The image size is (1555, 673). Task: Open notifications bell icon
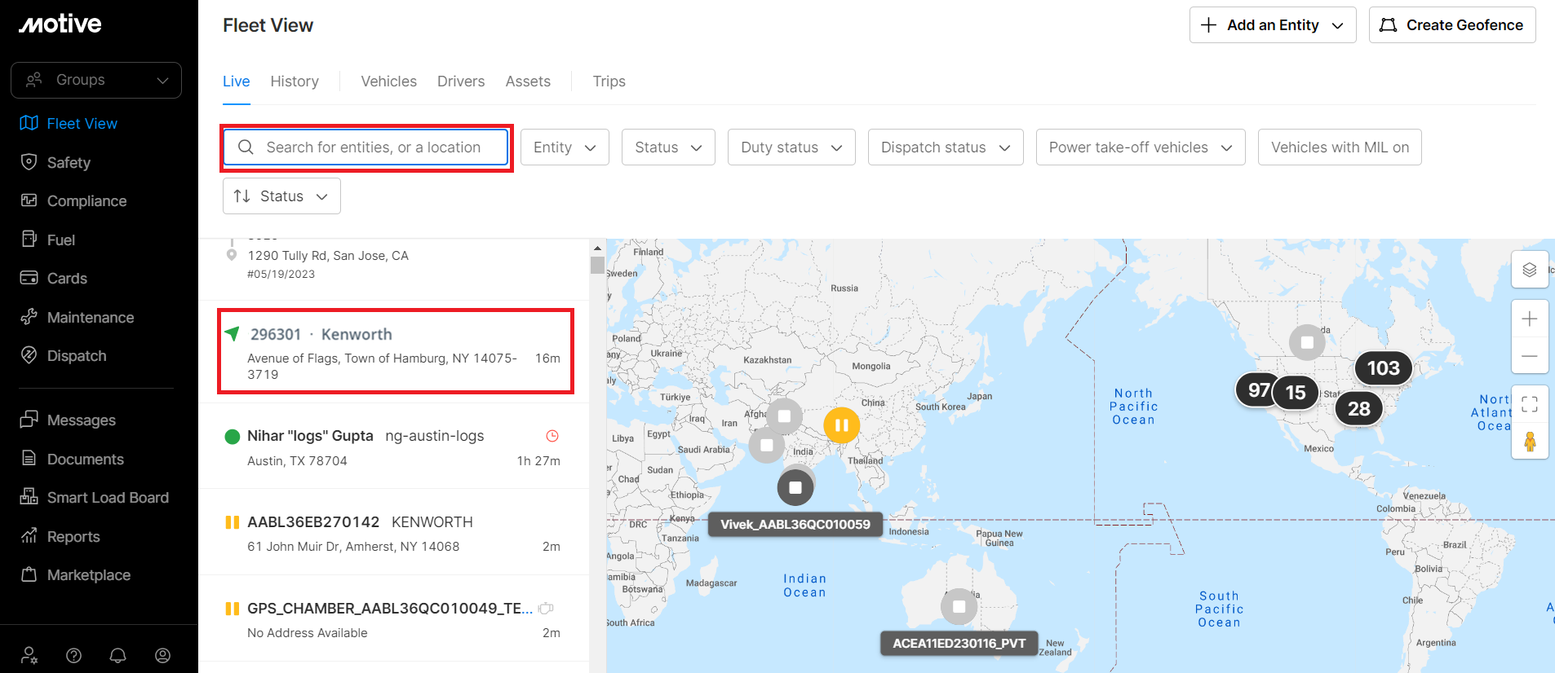pos(118,655)
